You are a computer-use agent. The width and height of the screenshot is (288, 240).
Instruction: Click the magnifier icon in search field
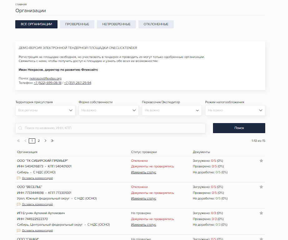(x=20, y=128)
